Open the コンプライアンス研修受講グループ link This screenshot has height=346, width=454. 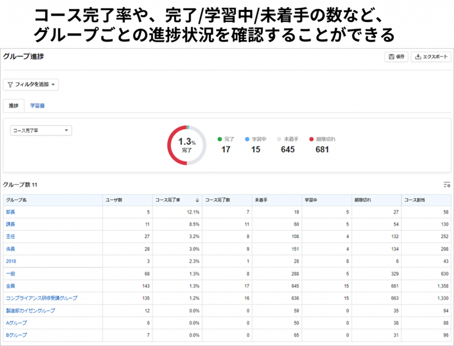(42, 298)
